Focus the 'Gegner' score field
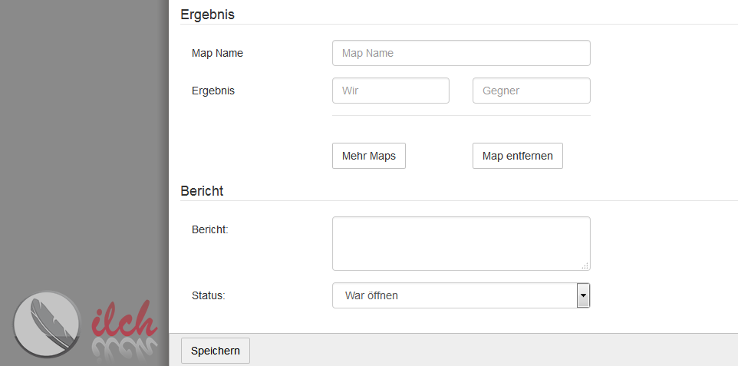738x366 pixels. click(x=531, y=91)
